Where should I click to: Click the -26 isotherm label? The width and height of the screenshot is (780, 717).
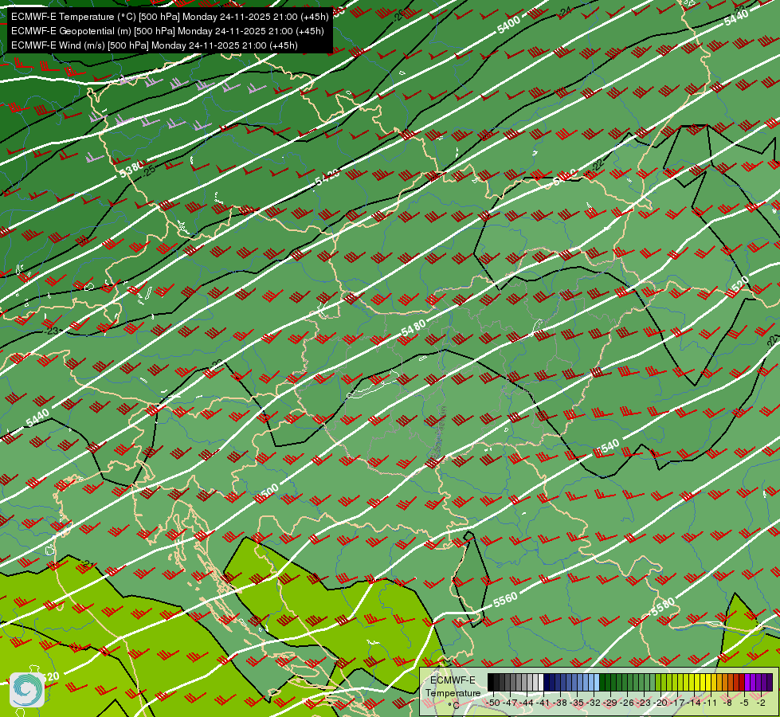coord(398,17)
